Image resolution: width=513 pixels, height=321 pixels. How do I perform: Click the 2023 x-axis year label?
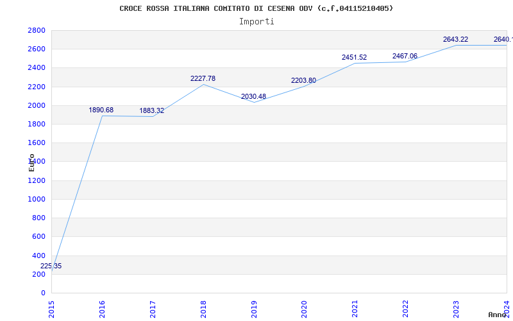(x=456, y=309)
